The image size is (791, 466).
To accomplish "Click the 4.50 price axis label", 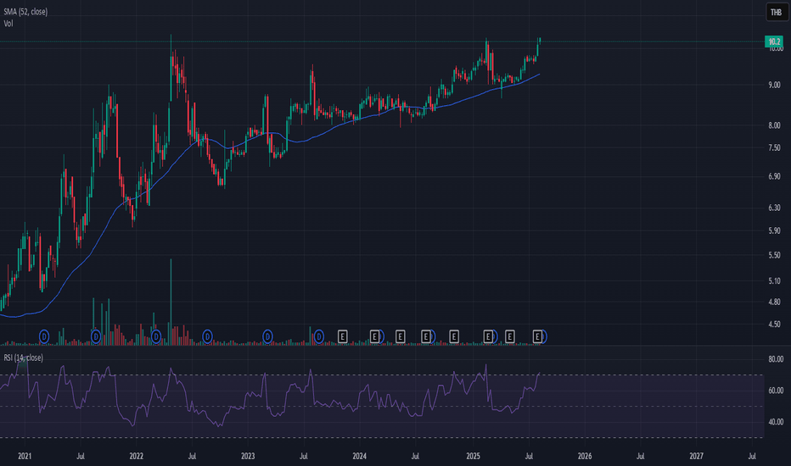I will tap(774, 325).
